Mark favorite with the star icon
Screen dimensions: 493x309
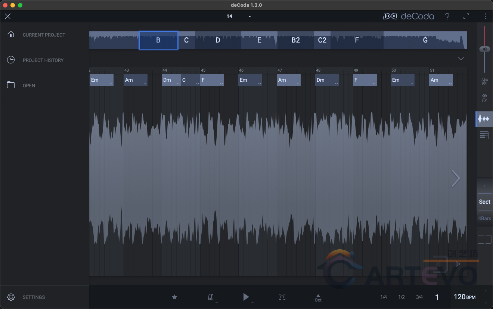coord(174,297)
